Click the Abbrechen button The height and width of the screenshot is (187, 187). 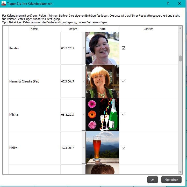(171, 179)
